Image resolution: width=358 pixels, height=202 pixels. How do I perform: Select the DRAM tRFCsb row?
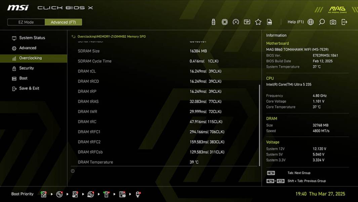(x=164, y=152)
